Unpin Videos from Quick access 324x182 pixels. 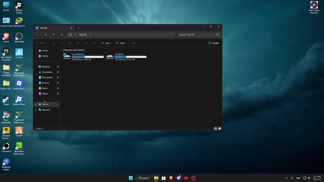click(58, 94)
